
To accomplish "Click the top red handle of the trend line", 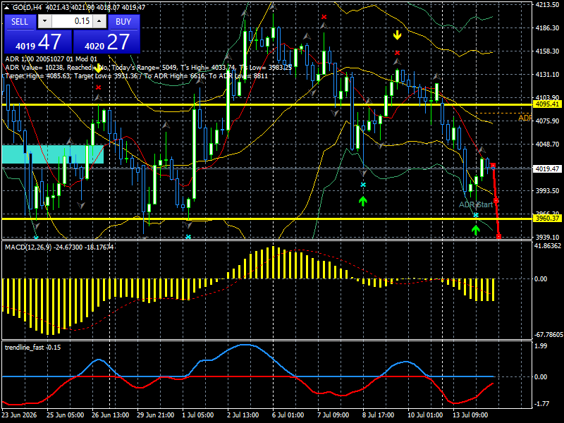I will tap(493, 166).
